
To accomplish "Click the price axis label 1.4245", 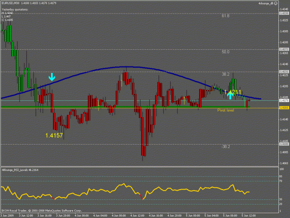I will coord(284,64).
